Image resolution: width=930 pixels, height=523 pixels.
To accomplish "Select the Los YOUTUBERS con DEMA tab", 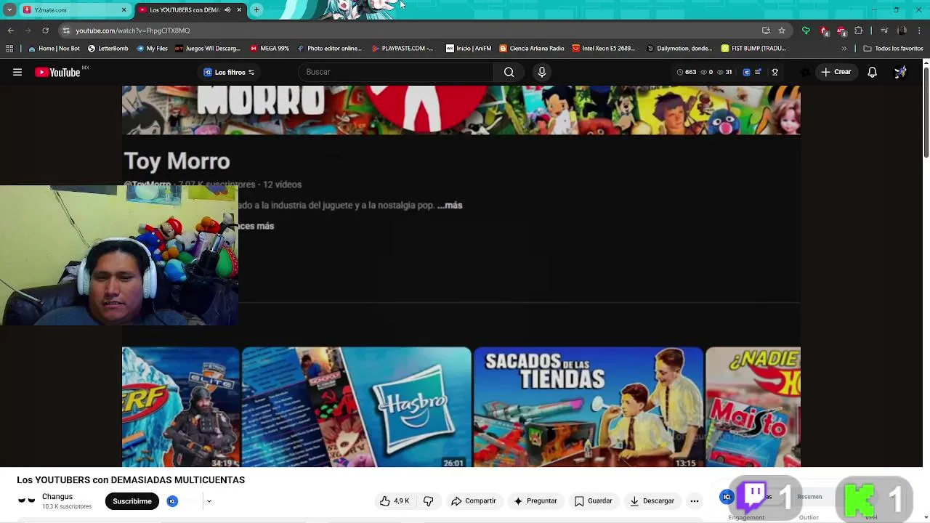I will click(x=185, y=9).
